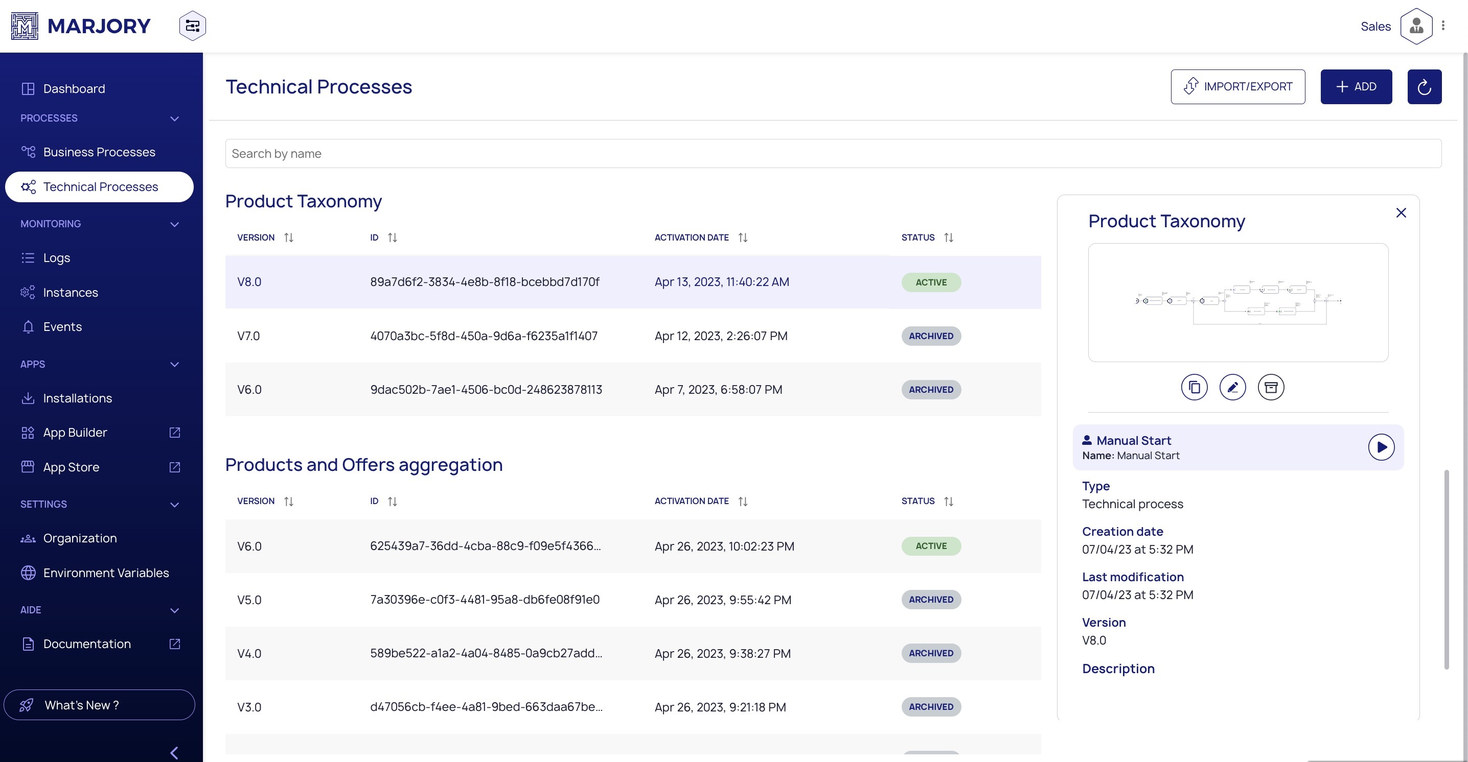
Task: Sort Products and Offers by Status
Action: point(948,501)
